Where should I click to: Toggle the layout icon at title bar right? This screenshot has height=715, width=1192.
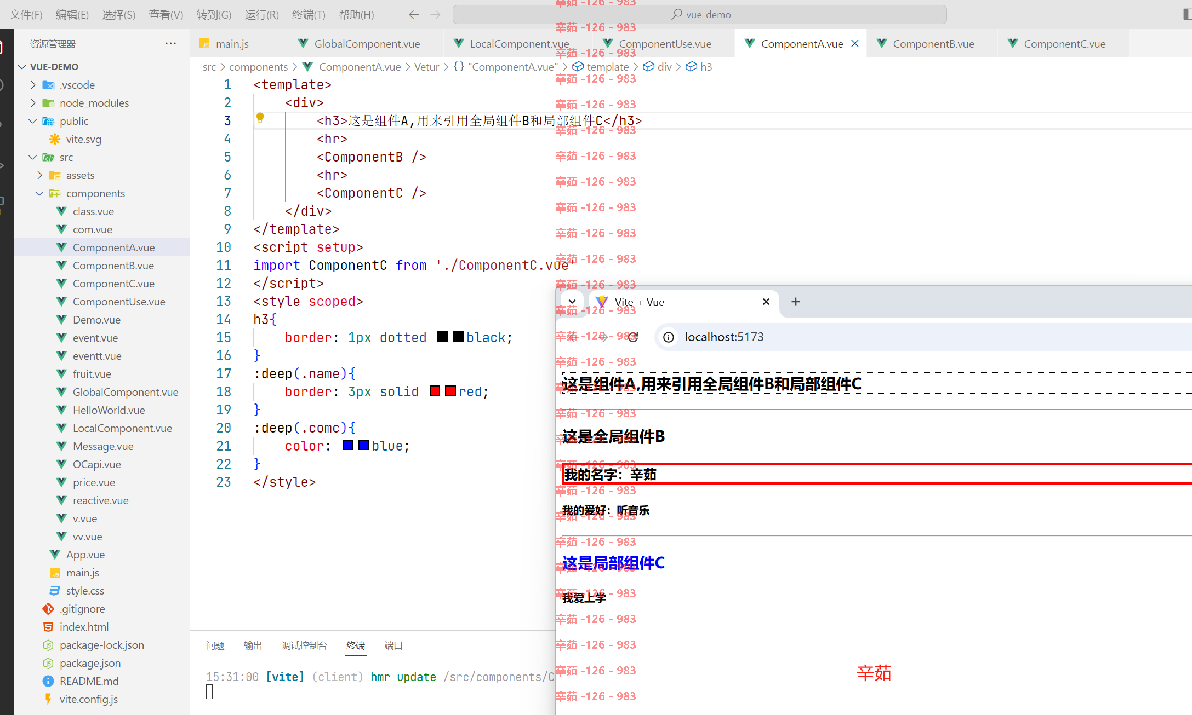[x=1187, y=15]
